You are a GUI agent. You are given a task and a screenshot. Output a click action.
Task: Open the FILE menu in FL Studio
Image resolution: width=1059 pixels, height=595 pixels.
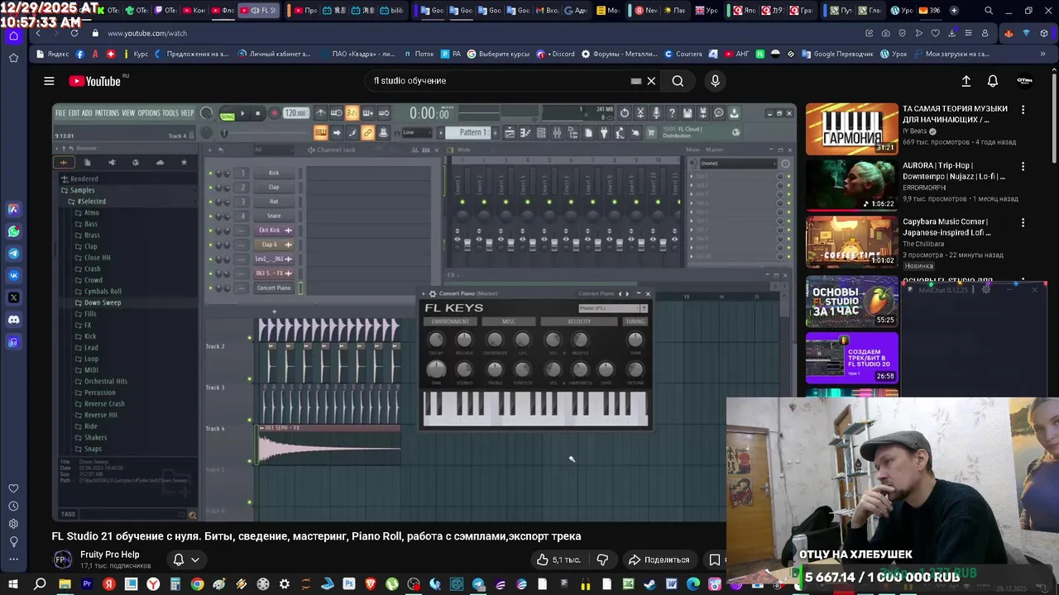click(60, 113)
